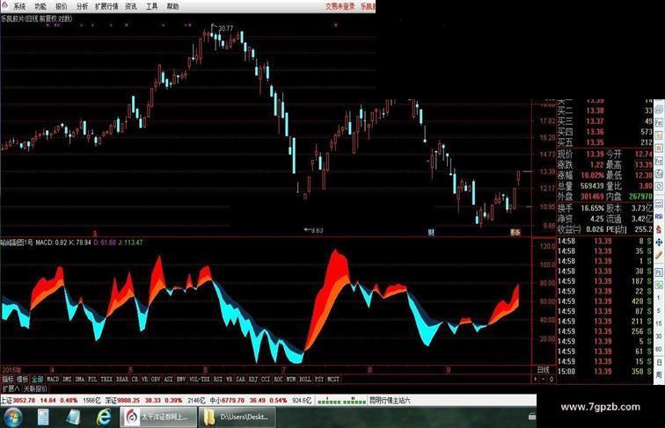Screen dimensions: 665x428
Task: Open the 系统 menu
Action: tap(19, 6)
